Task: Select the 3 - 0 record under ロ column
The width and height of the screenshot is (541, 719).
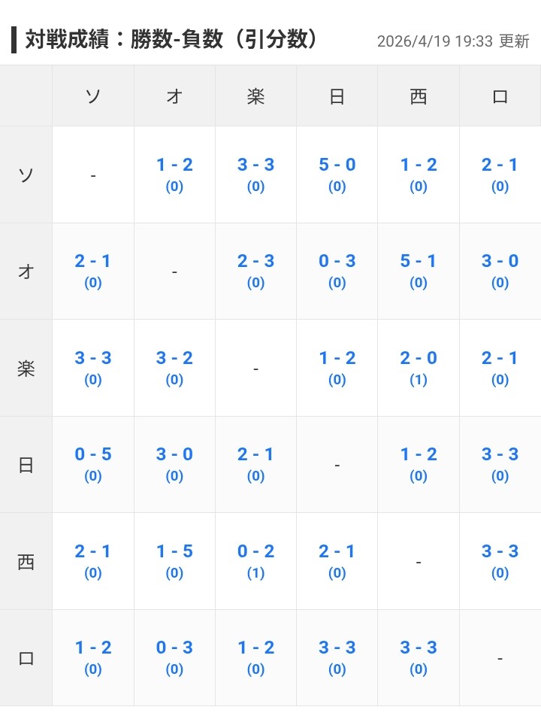Action: click(x=500, y=270)
